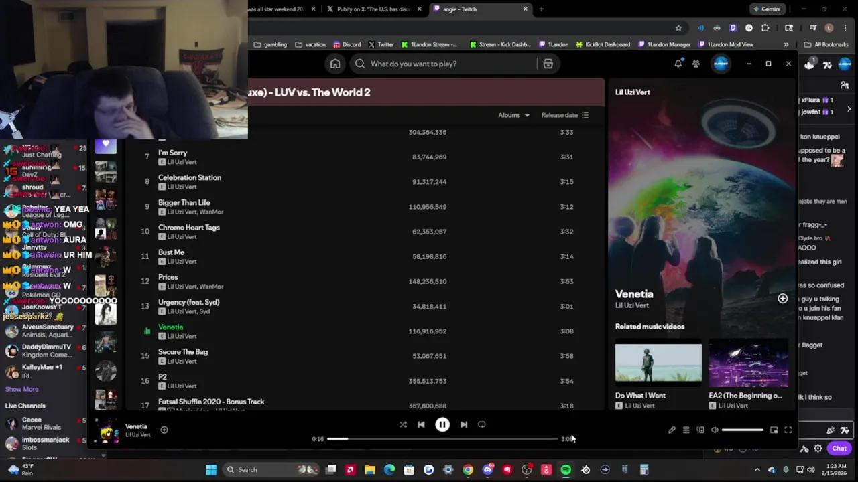Mute Spotify with the speaker icon

click(715, 430)
